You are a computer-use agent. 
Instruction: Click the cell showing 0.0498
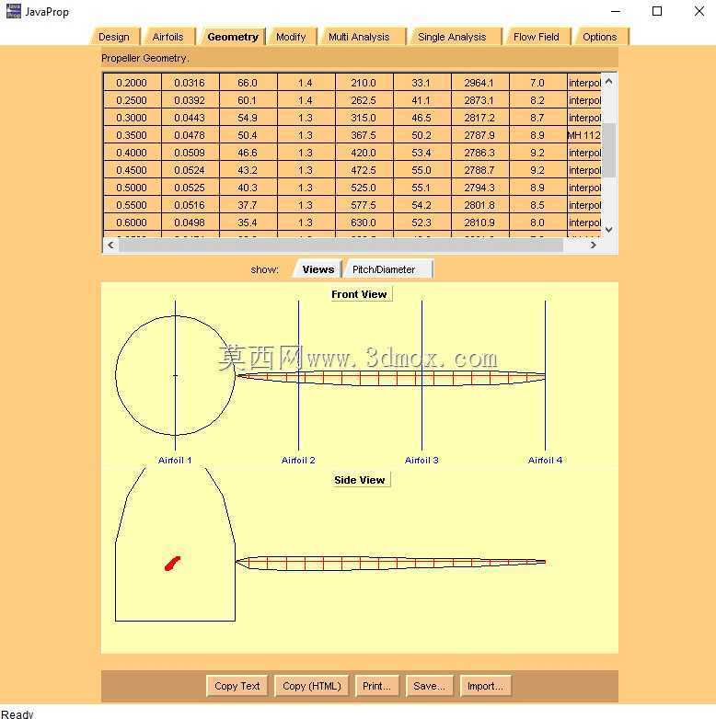coord(190,223)
